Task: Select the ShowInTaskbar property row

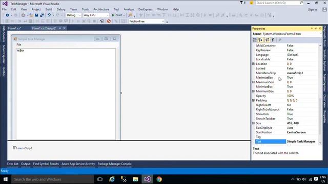Action: click(x=286, y=119)
